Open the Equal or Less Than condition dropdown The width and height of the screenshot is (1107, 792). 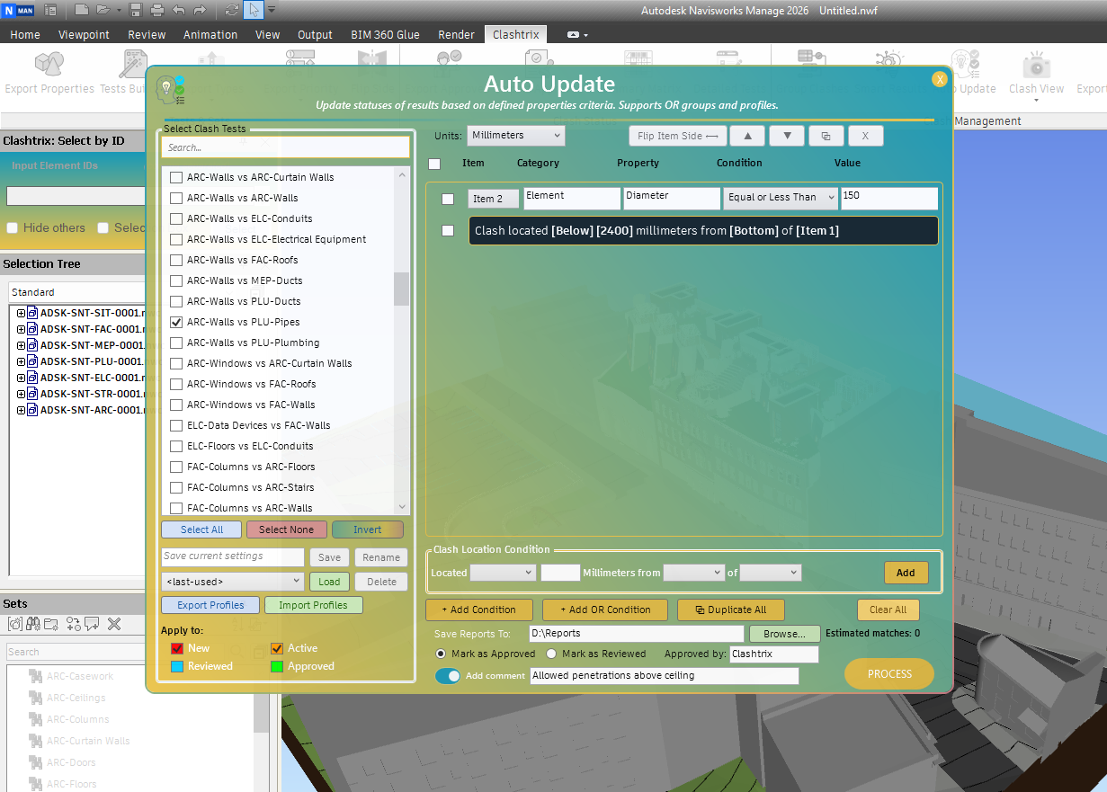(x=780, y=198)
